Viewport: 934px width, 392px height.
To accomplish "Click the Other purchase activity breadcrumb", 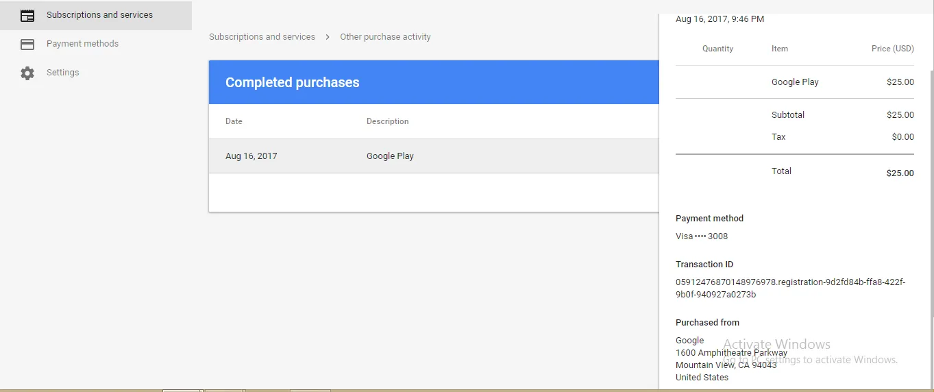I will pyautogui.click(x=385, y=37).
